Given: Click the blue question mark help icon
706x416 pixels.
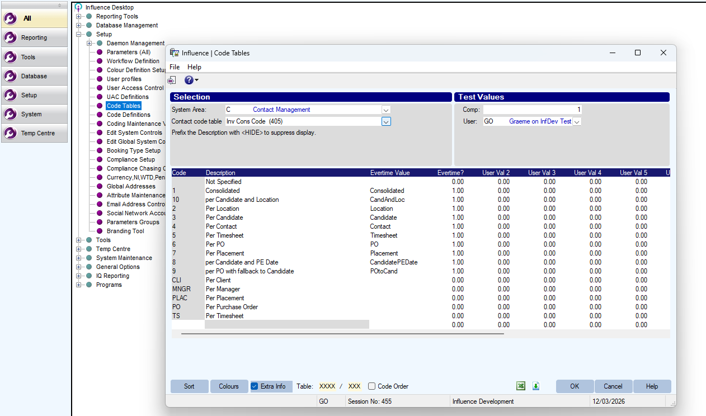Looking at the screenshot, I should tap(189, 81).
